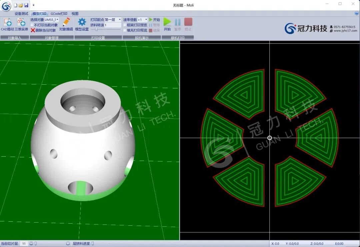
Task: Click the plus button on slice layer slider
Action: click(x=68, y=244)
